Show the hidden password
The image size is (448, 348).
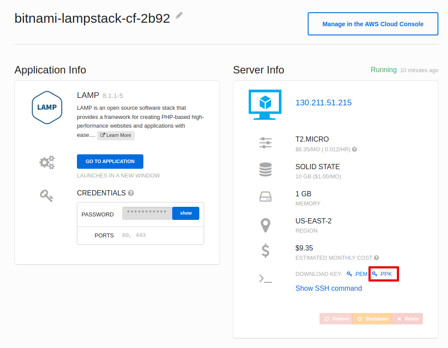(186, 213)
